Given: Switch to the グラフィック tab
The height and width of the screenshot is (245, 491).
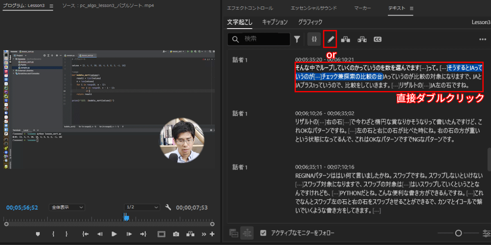Looking at the screenshot, I should (310, 22).
